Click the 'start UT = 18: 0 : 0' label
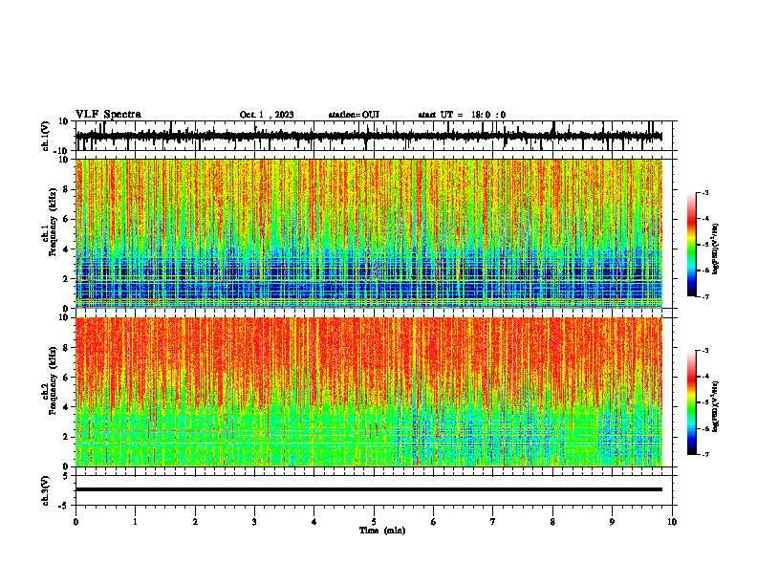Screen dimensions: 757x585 click(462, 115)
